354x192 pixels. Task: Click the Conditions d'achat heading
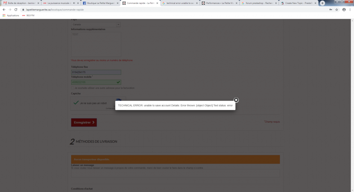(x=82, y=188)
